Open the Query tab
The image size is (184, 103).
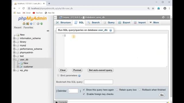[109, 23]
